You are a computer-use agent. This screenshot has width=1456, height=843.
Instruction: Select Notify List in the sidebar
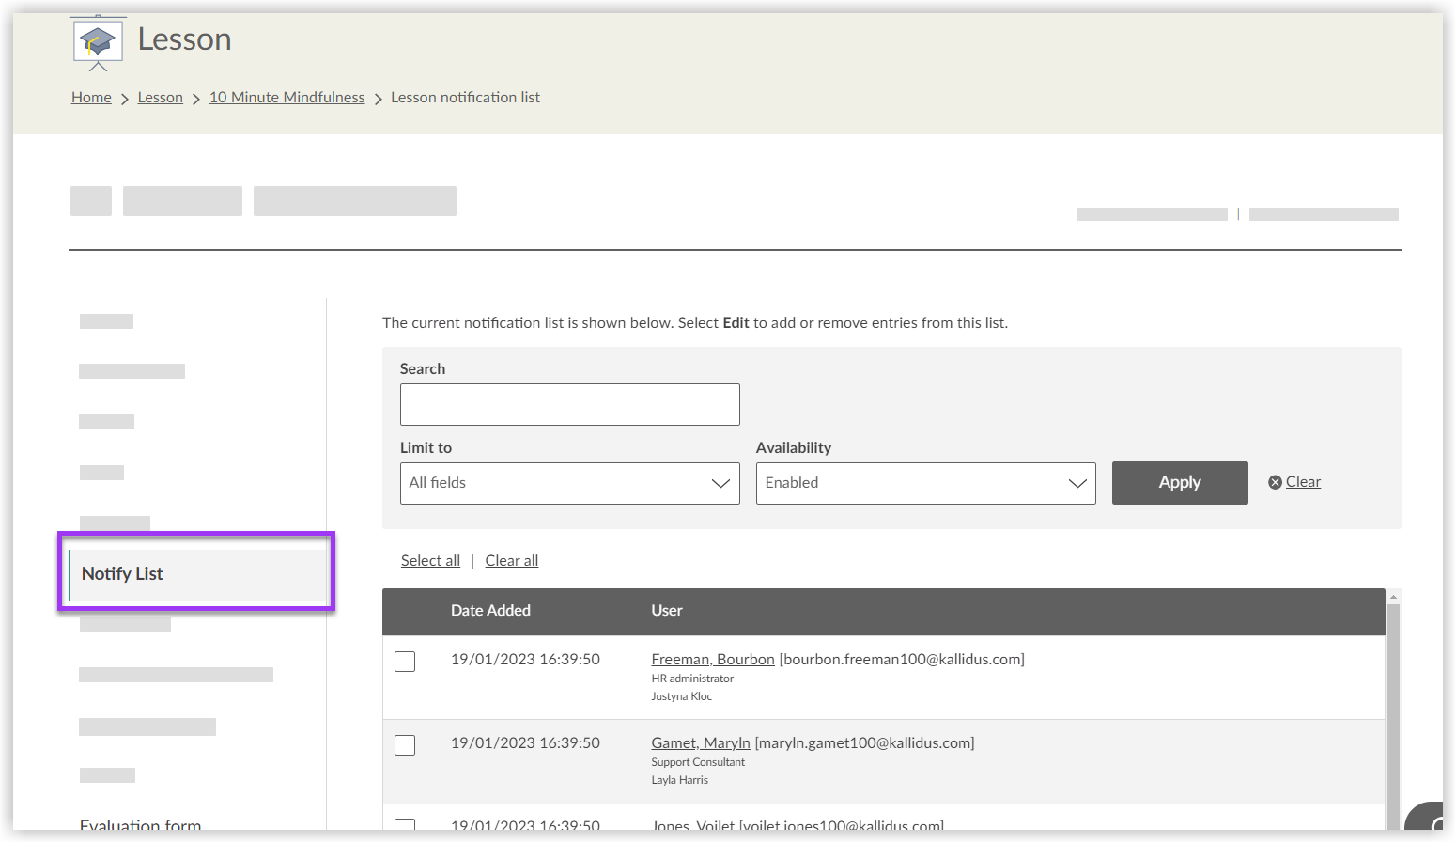pyautogui.click(x=122, y=573)
